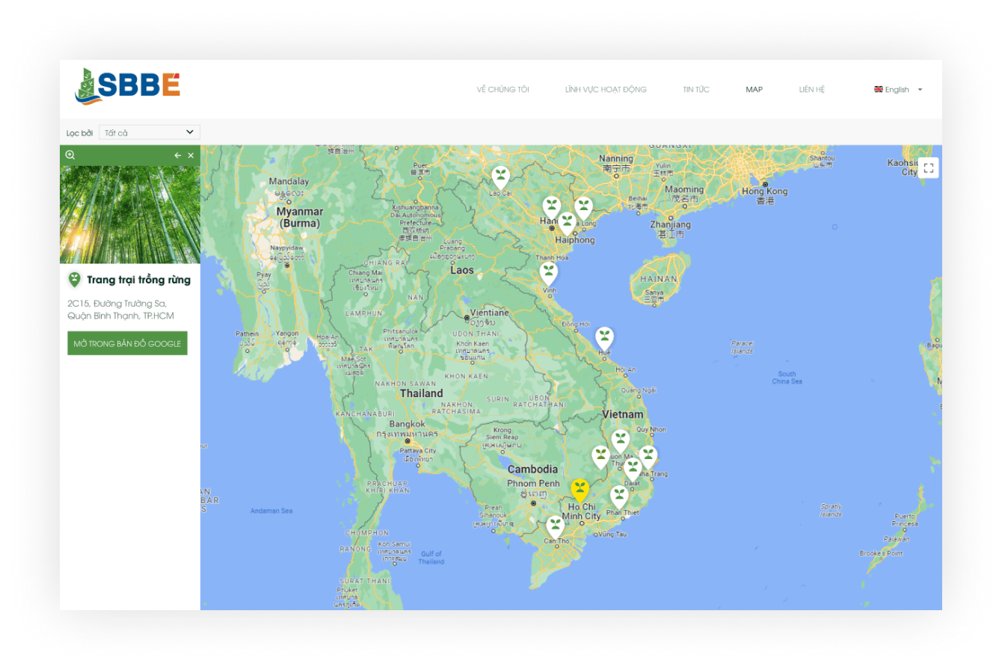Toggle fullscreen map view
The height and width of the screenshot is (670, 1002).
[929, 168]
